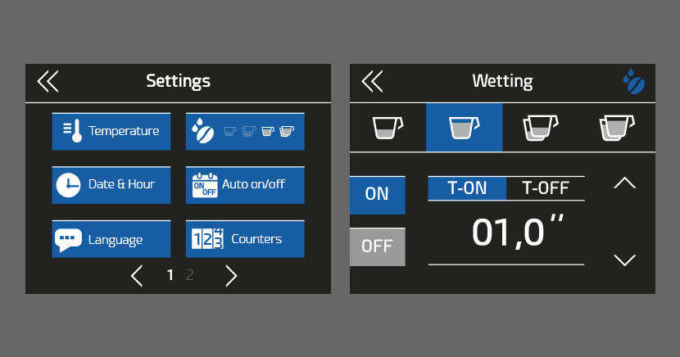Select settings page 2
This screenshot has height=357, width=680.
point(189,275)
